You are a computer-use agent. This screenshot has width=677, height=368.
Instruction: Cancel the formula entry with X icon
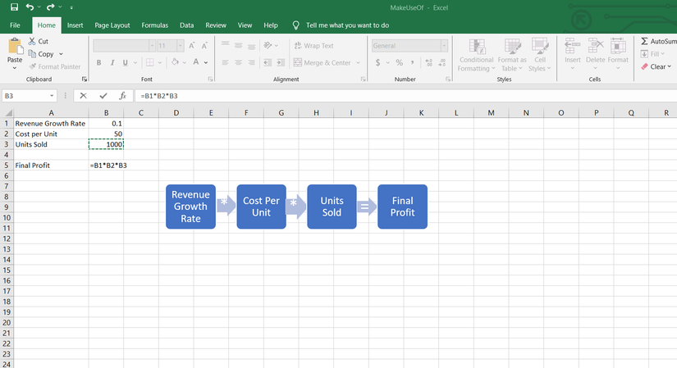click(83, 96)
